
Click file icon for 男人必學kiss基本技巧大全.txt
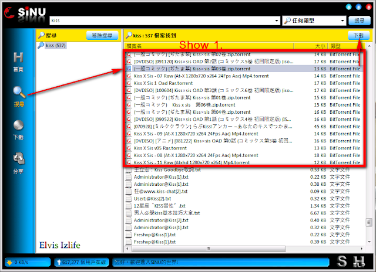click(129, 213)
